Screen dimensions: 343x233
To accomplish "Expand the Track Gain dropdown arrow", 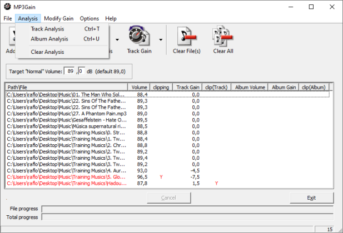I will tap(161, 39).
